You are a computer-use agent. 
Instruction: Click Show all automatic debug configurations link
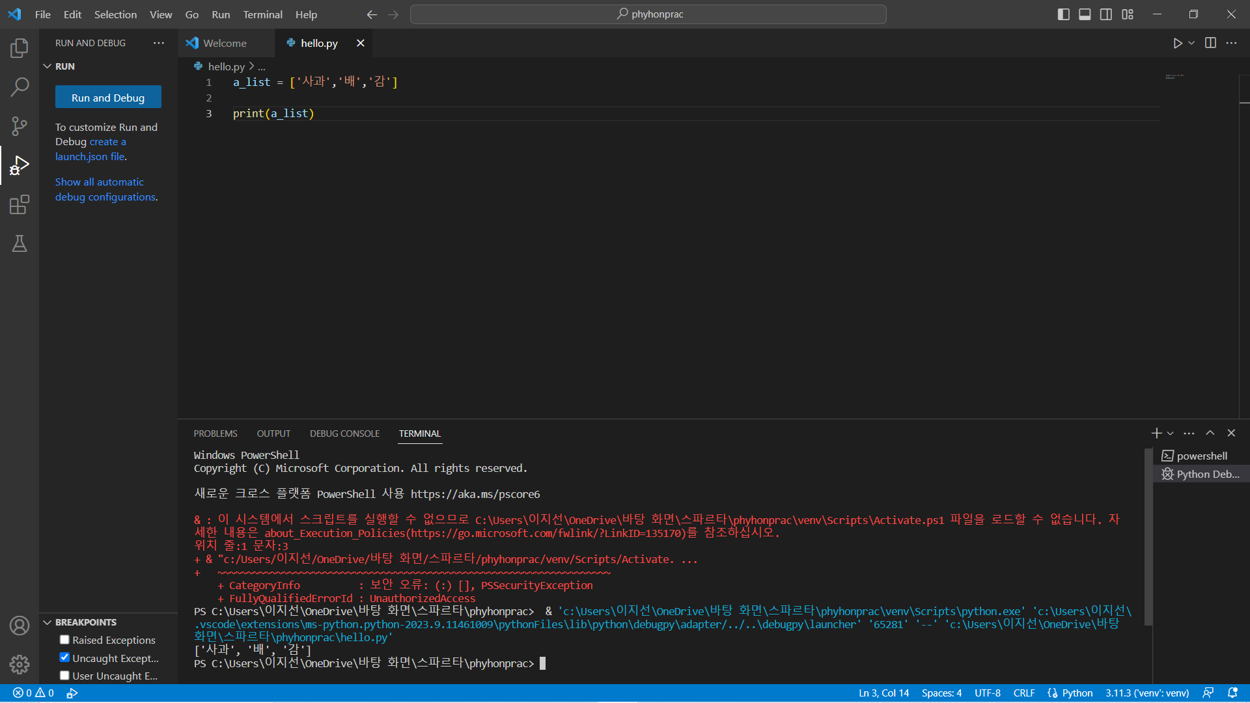point(105,189)
